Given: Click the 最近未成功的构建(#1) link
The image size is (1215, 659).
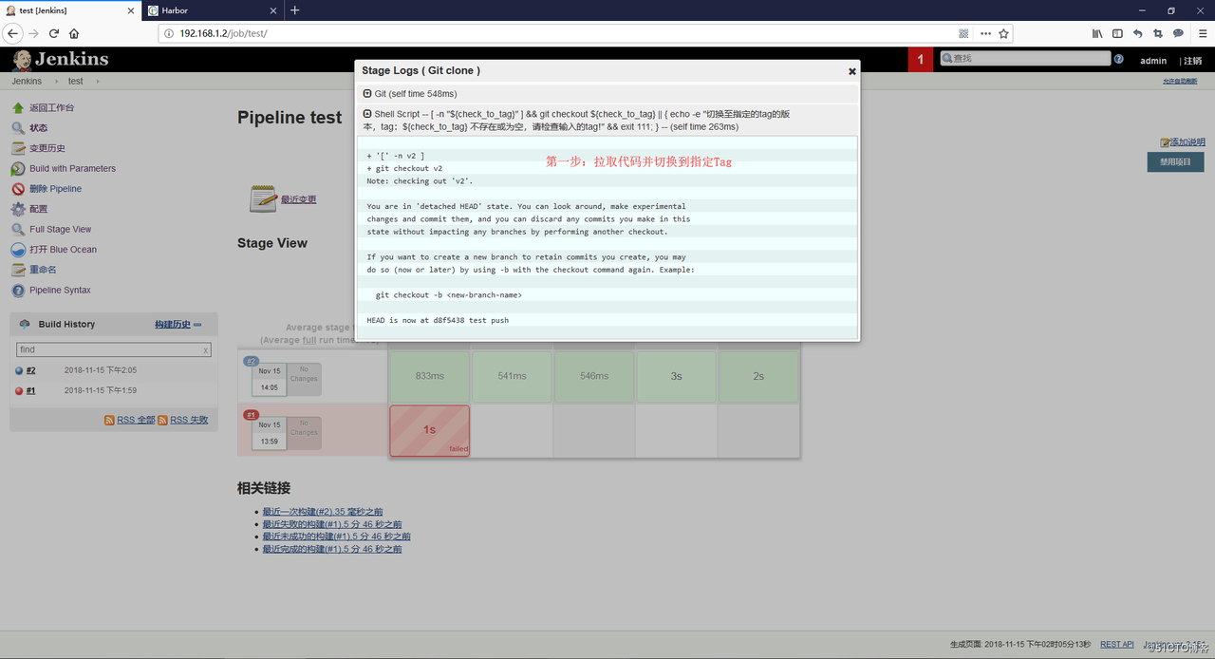Looking at the screenshot, I should pos(337,537).
